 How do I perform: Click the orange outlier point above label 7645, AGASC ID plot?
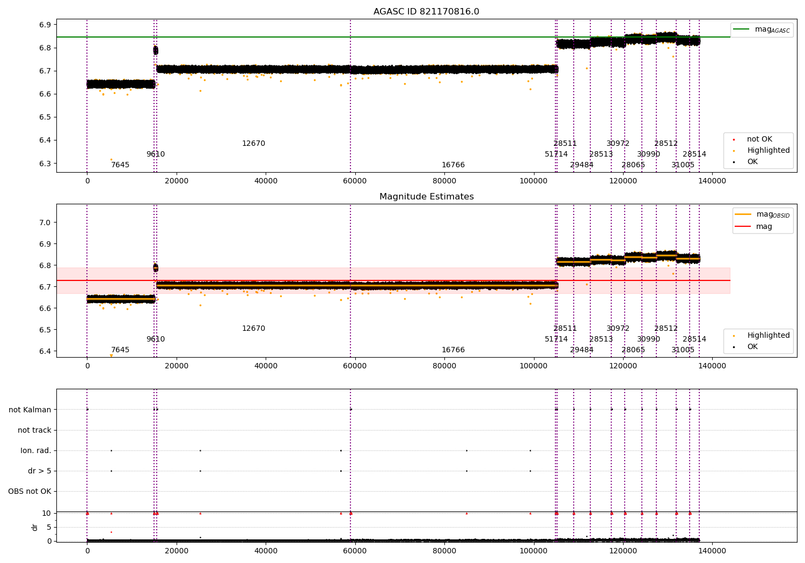click(x=111, y=159)
